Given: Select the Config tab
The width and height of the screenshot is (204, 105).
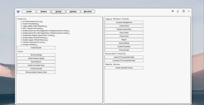Looking at the screenshot, I should pos(58,12).
